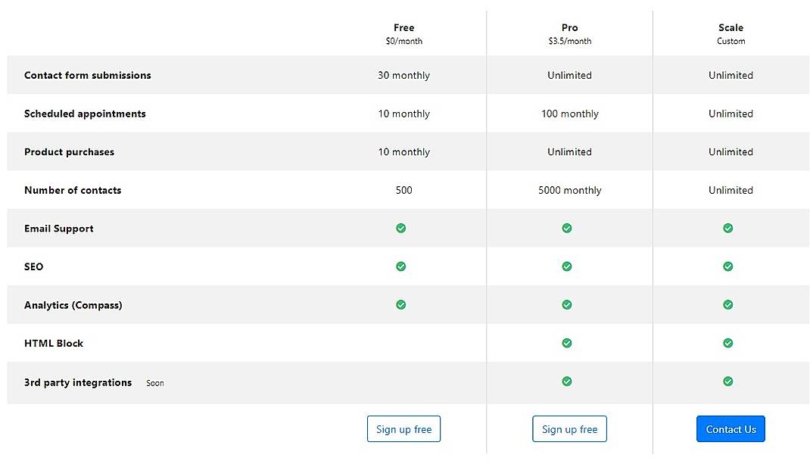Click Sign up free under the Pro plan
The image size is (810, 461).
[569, 428]
